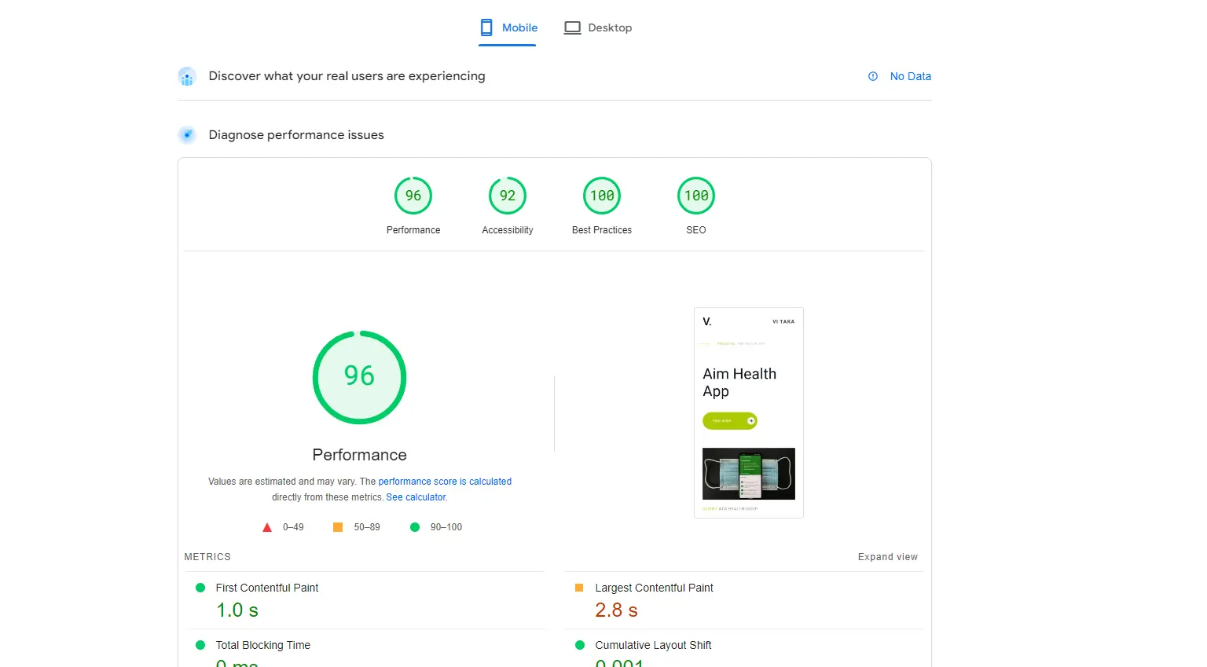Click the red triangle 0–49 legend icon
Image resolution: width=1207 pixels, height=667 pixels.
[x=267, y=527]
